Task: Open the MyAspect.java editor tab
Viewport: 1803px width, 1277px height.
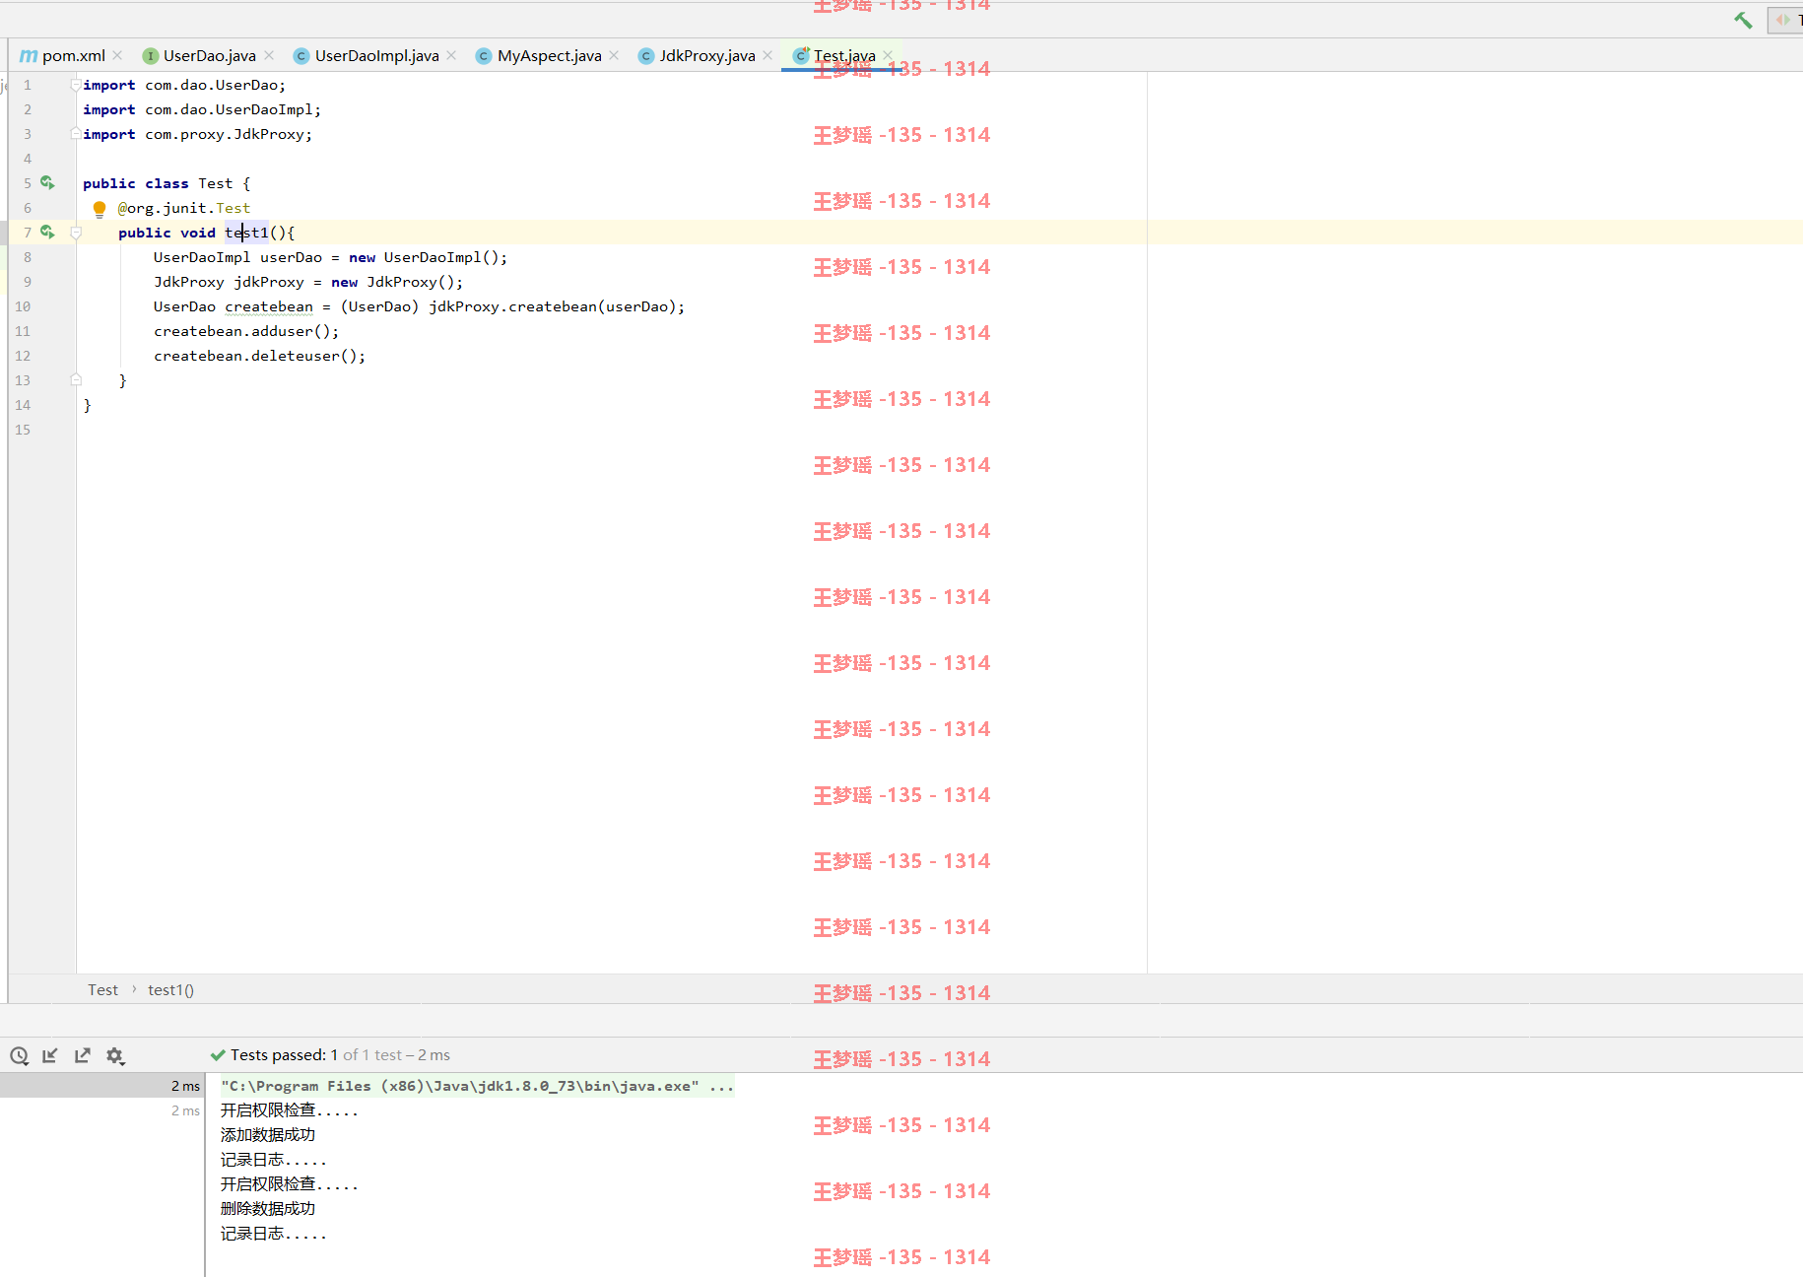Action: pos(549,56)
